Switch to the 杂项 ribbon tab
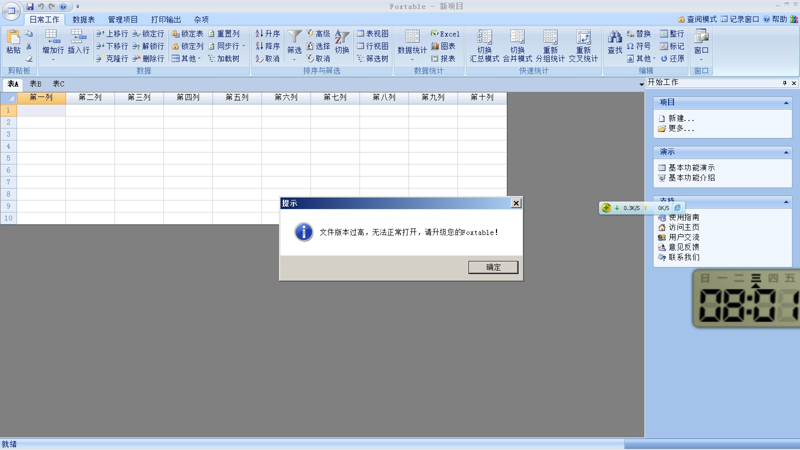Image resolution: width=800 pixels, height=450 pixels. (201, 19)
